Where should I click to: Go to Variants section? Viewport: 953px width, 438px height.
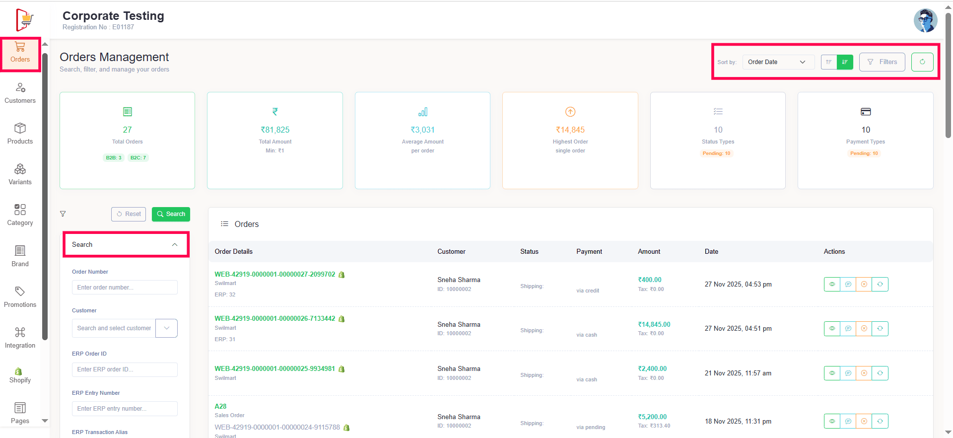[x=20, y=175]
